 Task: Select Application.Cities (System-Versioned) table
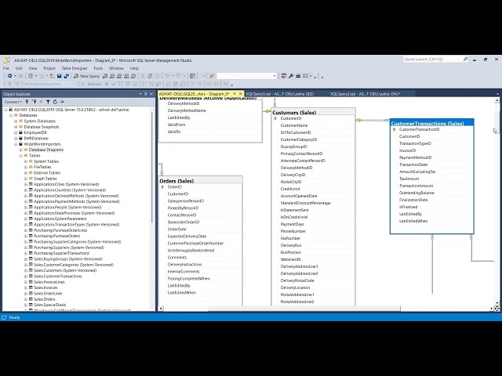pyautogui.click(x=66, y=185)
